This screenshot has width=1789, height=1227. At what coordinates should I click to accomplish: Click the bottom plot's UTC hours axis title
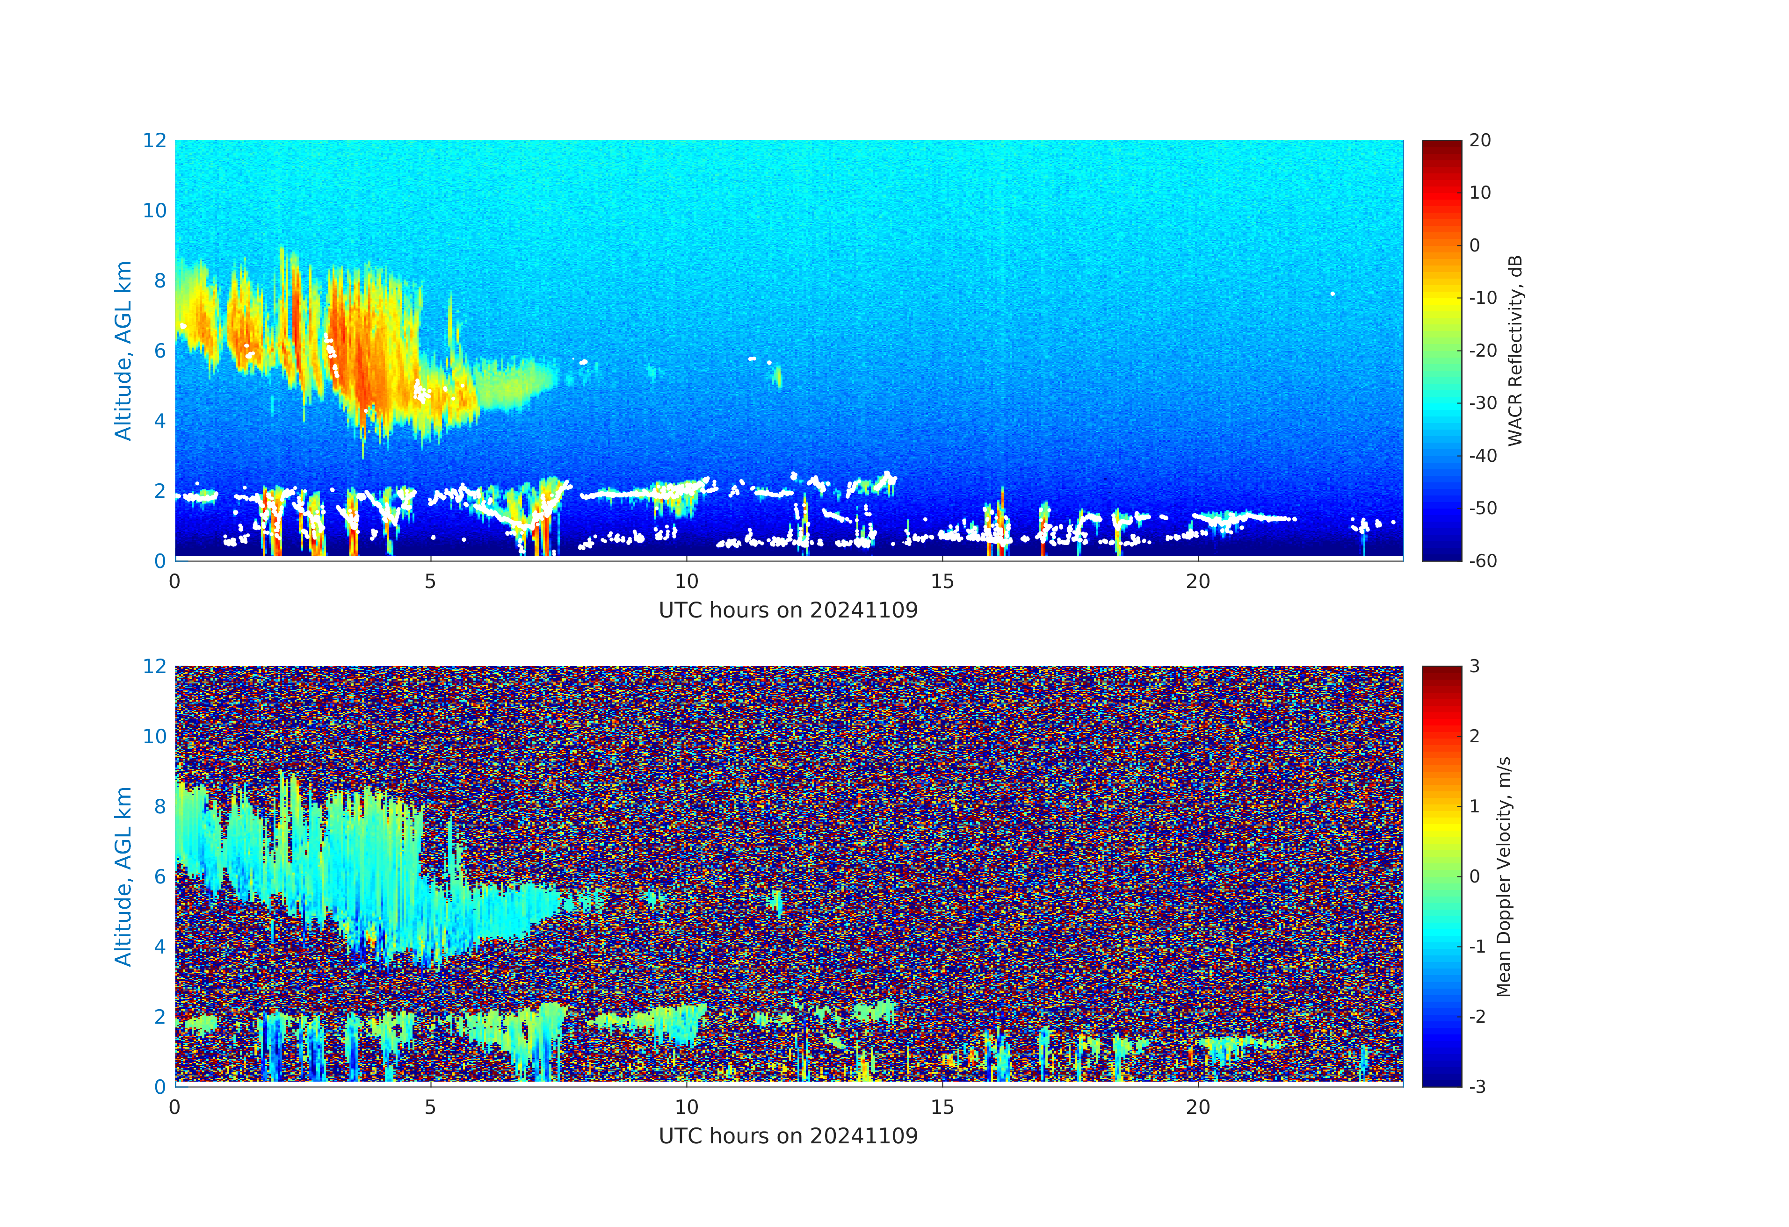pyautogui.click(x=788, y=1135)
